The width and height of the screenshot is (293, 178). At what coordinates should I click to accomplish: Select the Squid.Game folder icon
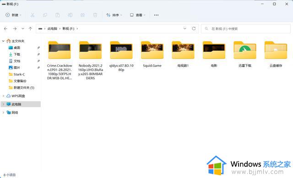click(152, 50)
